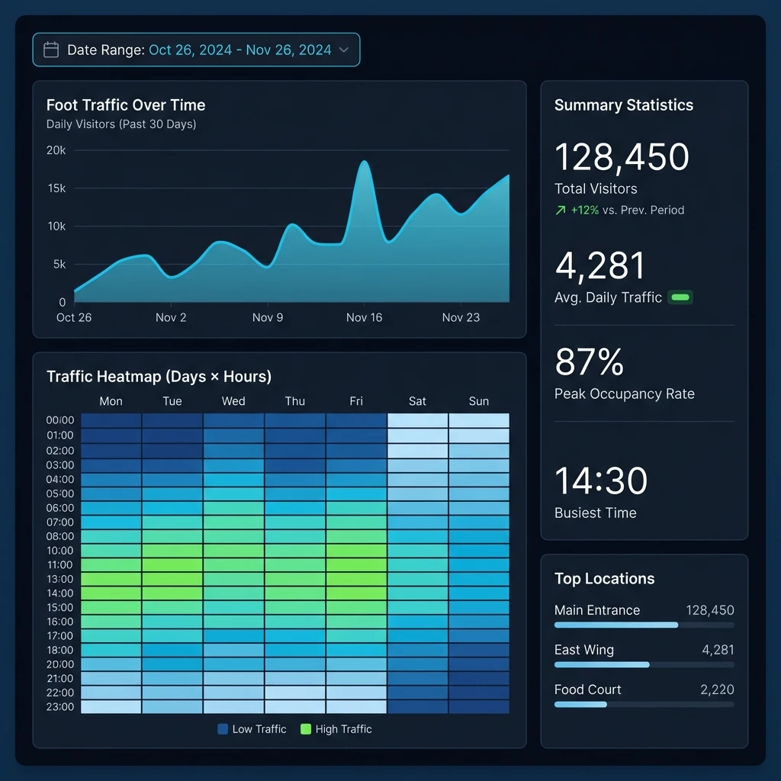This screenshot has height=781, width=781.
Task: Select the green status pill beside Avg Daily Traffic
Action: tap(680, 297)
